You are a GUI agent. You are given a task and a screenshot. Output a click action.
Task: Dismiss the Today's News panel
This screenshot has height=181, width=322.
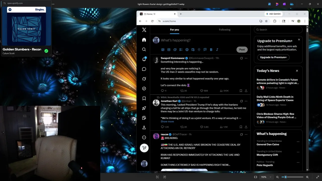coord(297,71)
